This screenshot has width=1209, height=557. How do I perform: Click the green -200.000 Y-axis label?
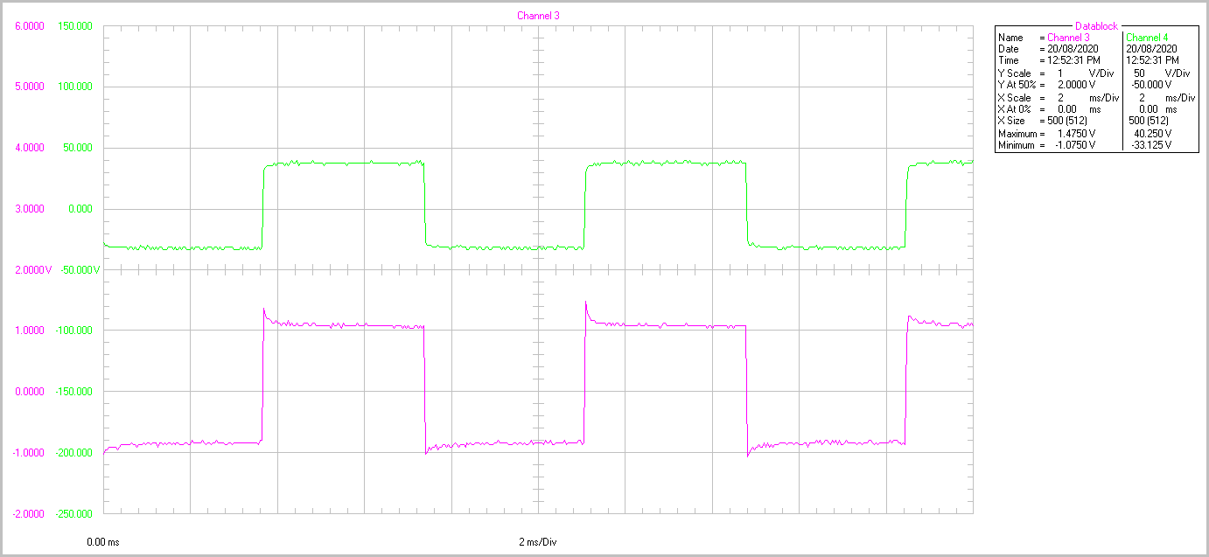[74, 453]
